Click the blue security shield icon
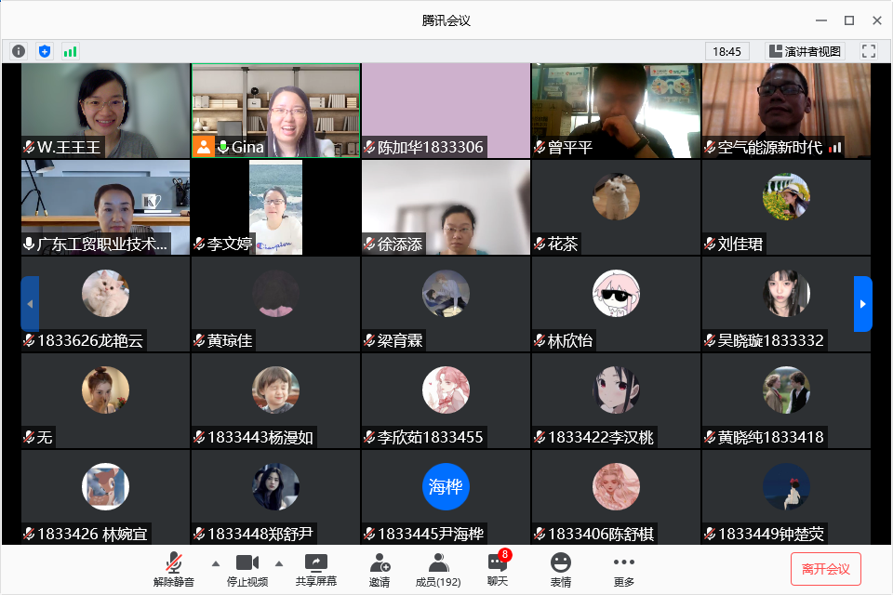Image resolution: width=893 pixels, height=595 pixels. pos(44,51)
